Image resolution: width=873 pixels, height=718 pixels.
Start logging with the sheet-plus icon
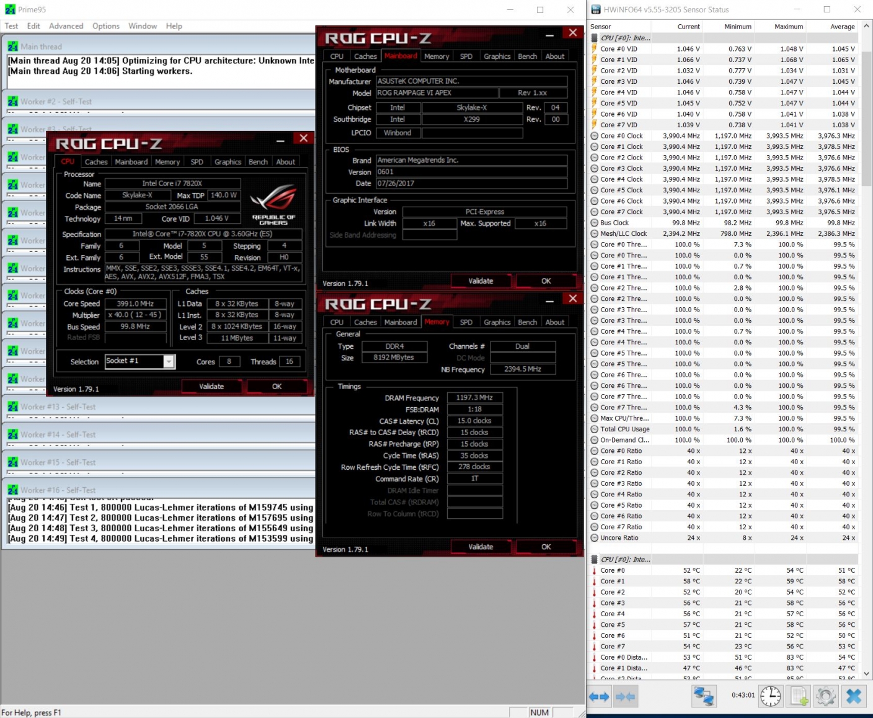tap(799, 696)
